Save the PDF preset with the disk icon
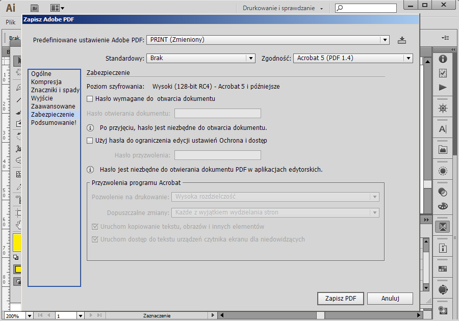Screen dimensions: 459x321 [402, 40]
